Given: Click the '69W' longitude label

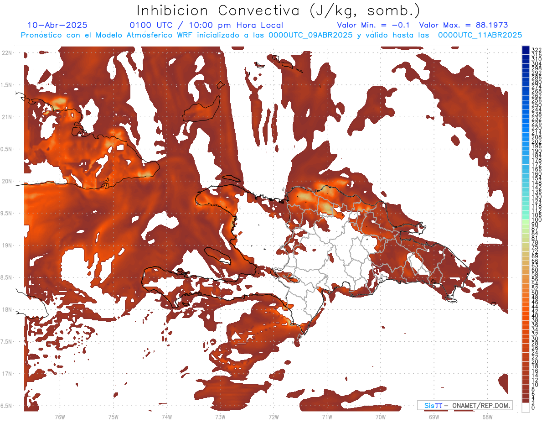Looking at the screenshot, I should 433,417.
